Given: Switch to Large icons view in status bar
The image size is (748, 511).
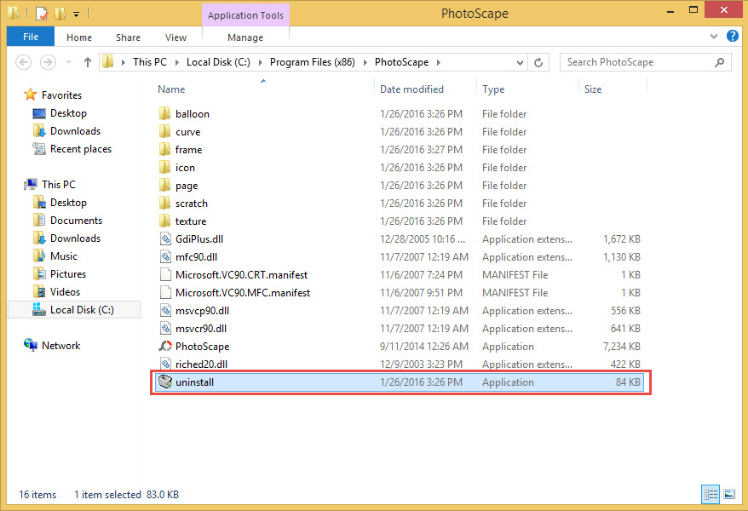Looking at the screenshot, I should 729,494.
